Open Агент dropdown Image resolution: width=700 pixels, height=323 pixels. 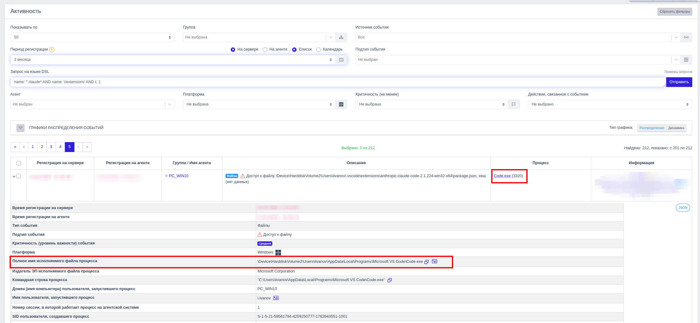pos(92,104)
